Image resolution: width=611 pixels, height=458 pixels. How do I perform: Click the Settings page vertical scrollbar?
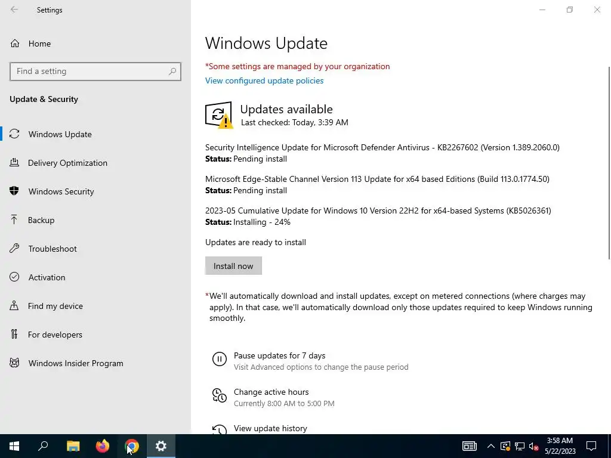[x=609, y=163]
